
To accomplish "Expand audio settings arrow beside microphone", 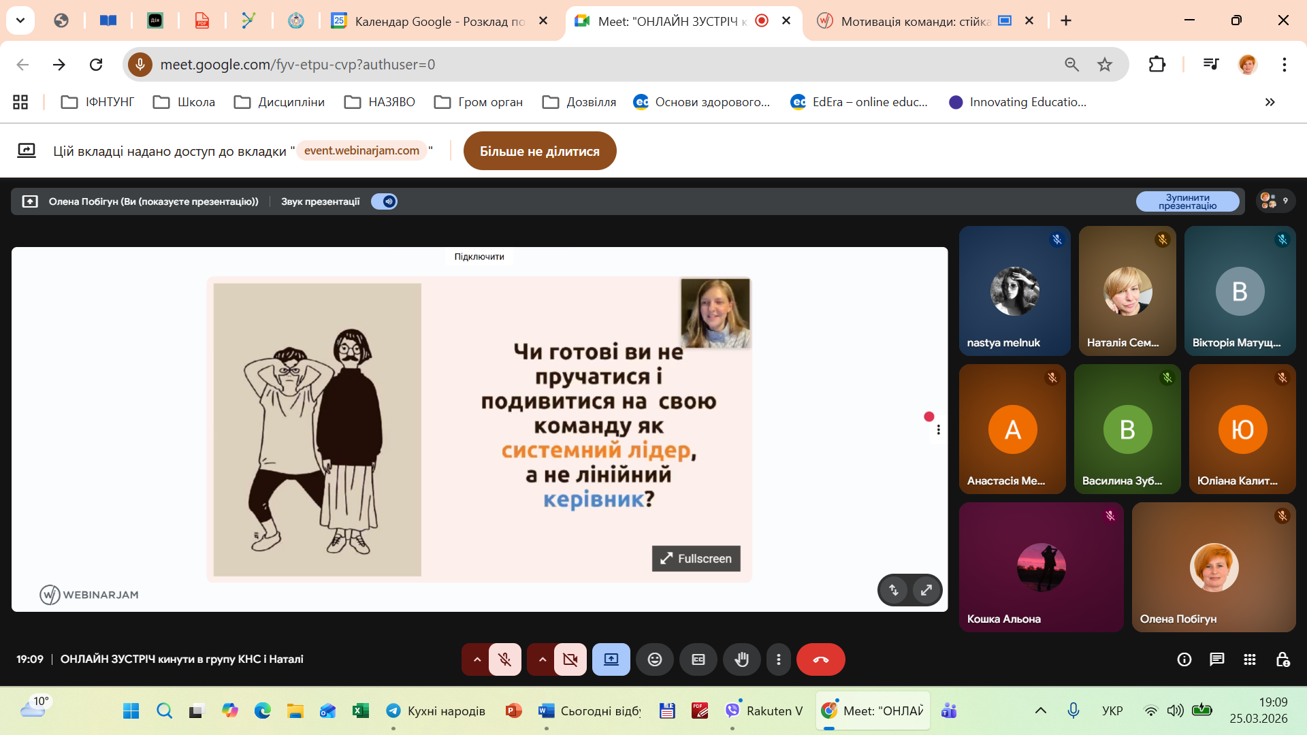I will [x=477, y=659].
